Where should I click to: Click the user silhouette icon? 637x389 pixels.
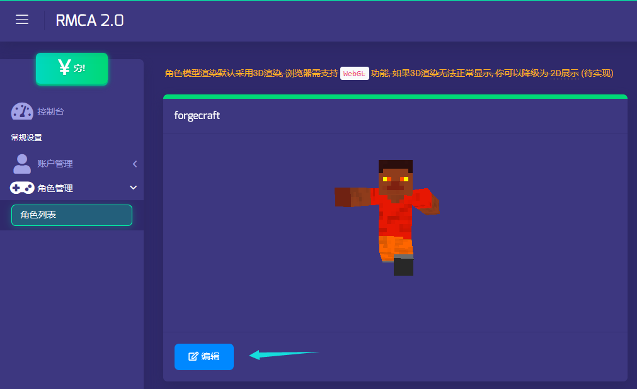pos(22,164)
